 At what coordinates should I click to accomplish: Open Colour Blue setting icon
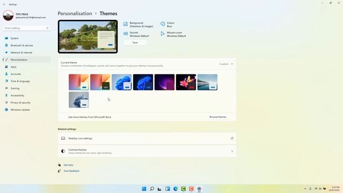(163, 24)
